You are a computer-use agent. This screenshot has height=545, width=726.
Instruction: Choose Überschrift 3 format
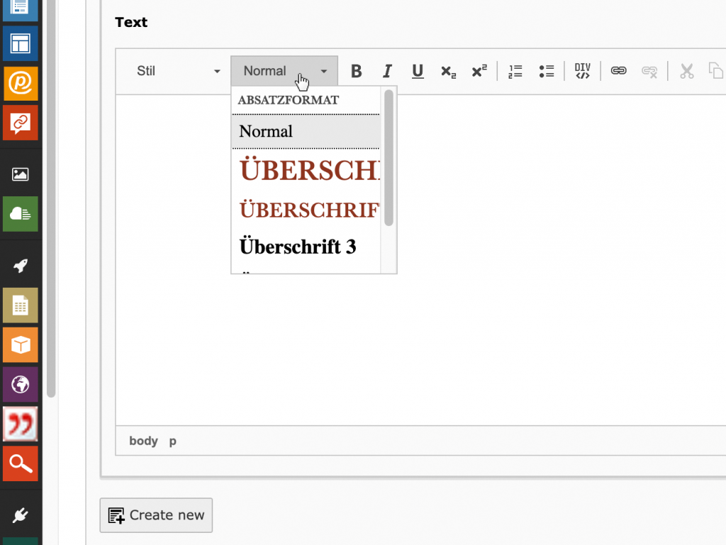(306, 247)
